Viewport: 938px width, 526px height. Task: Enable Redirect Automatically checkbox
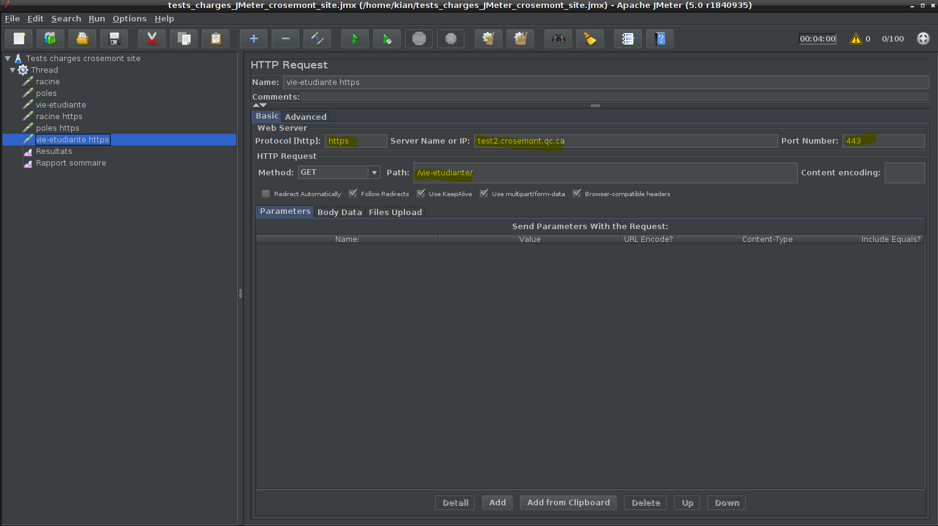click(x=266, y=194)
